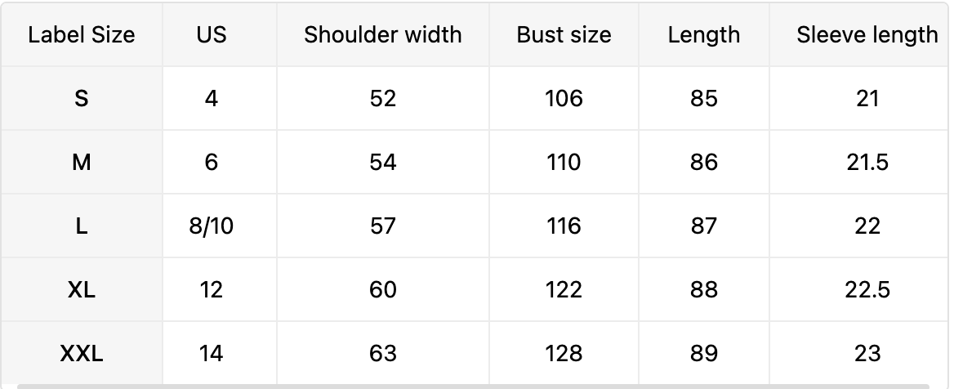Select bust size value 106
This screenshot has height=389, width=954.
tap(564, 99)
